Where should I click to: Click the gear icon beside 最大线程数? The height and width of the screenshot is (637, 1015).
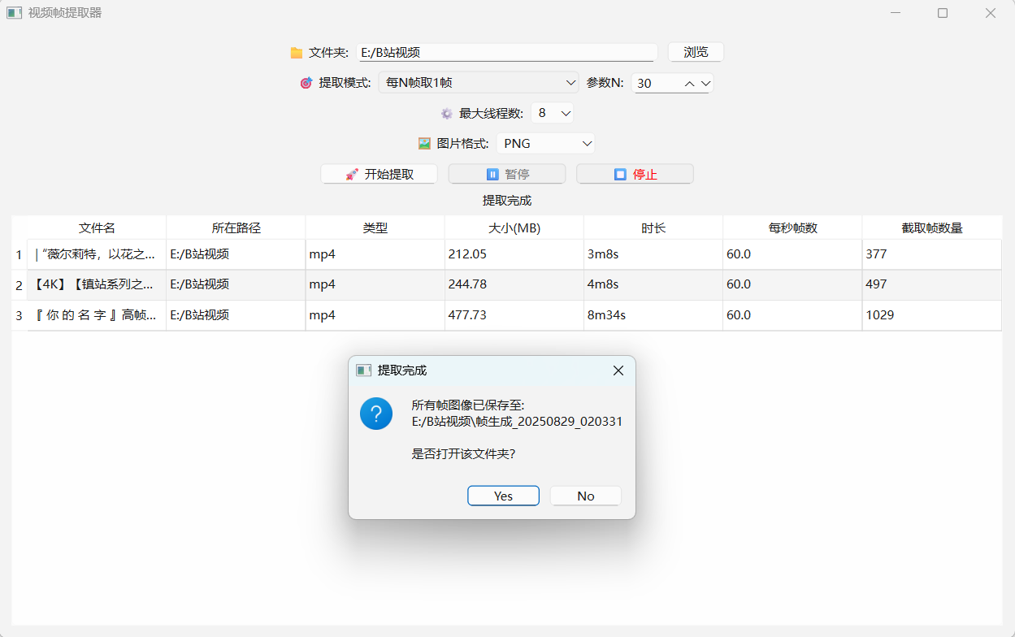coord(446,114)
